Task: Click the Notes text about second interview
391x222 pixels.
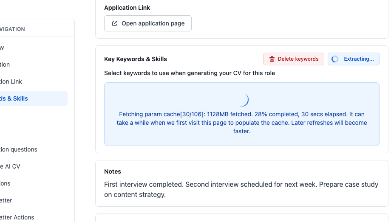Action: point(241,190)
